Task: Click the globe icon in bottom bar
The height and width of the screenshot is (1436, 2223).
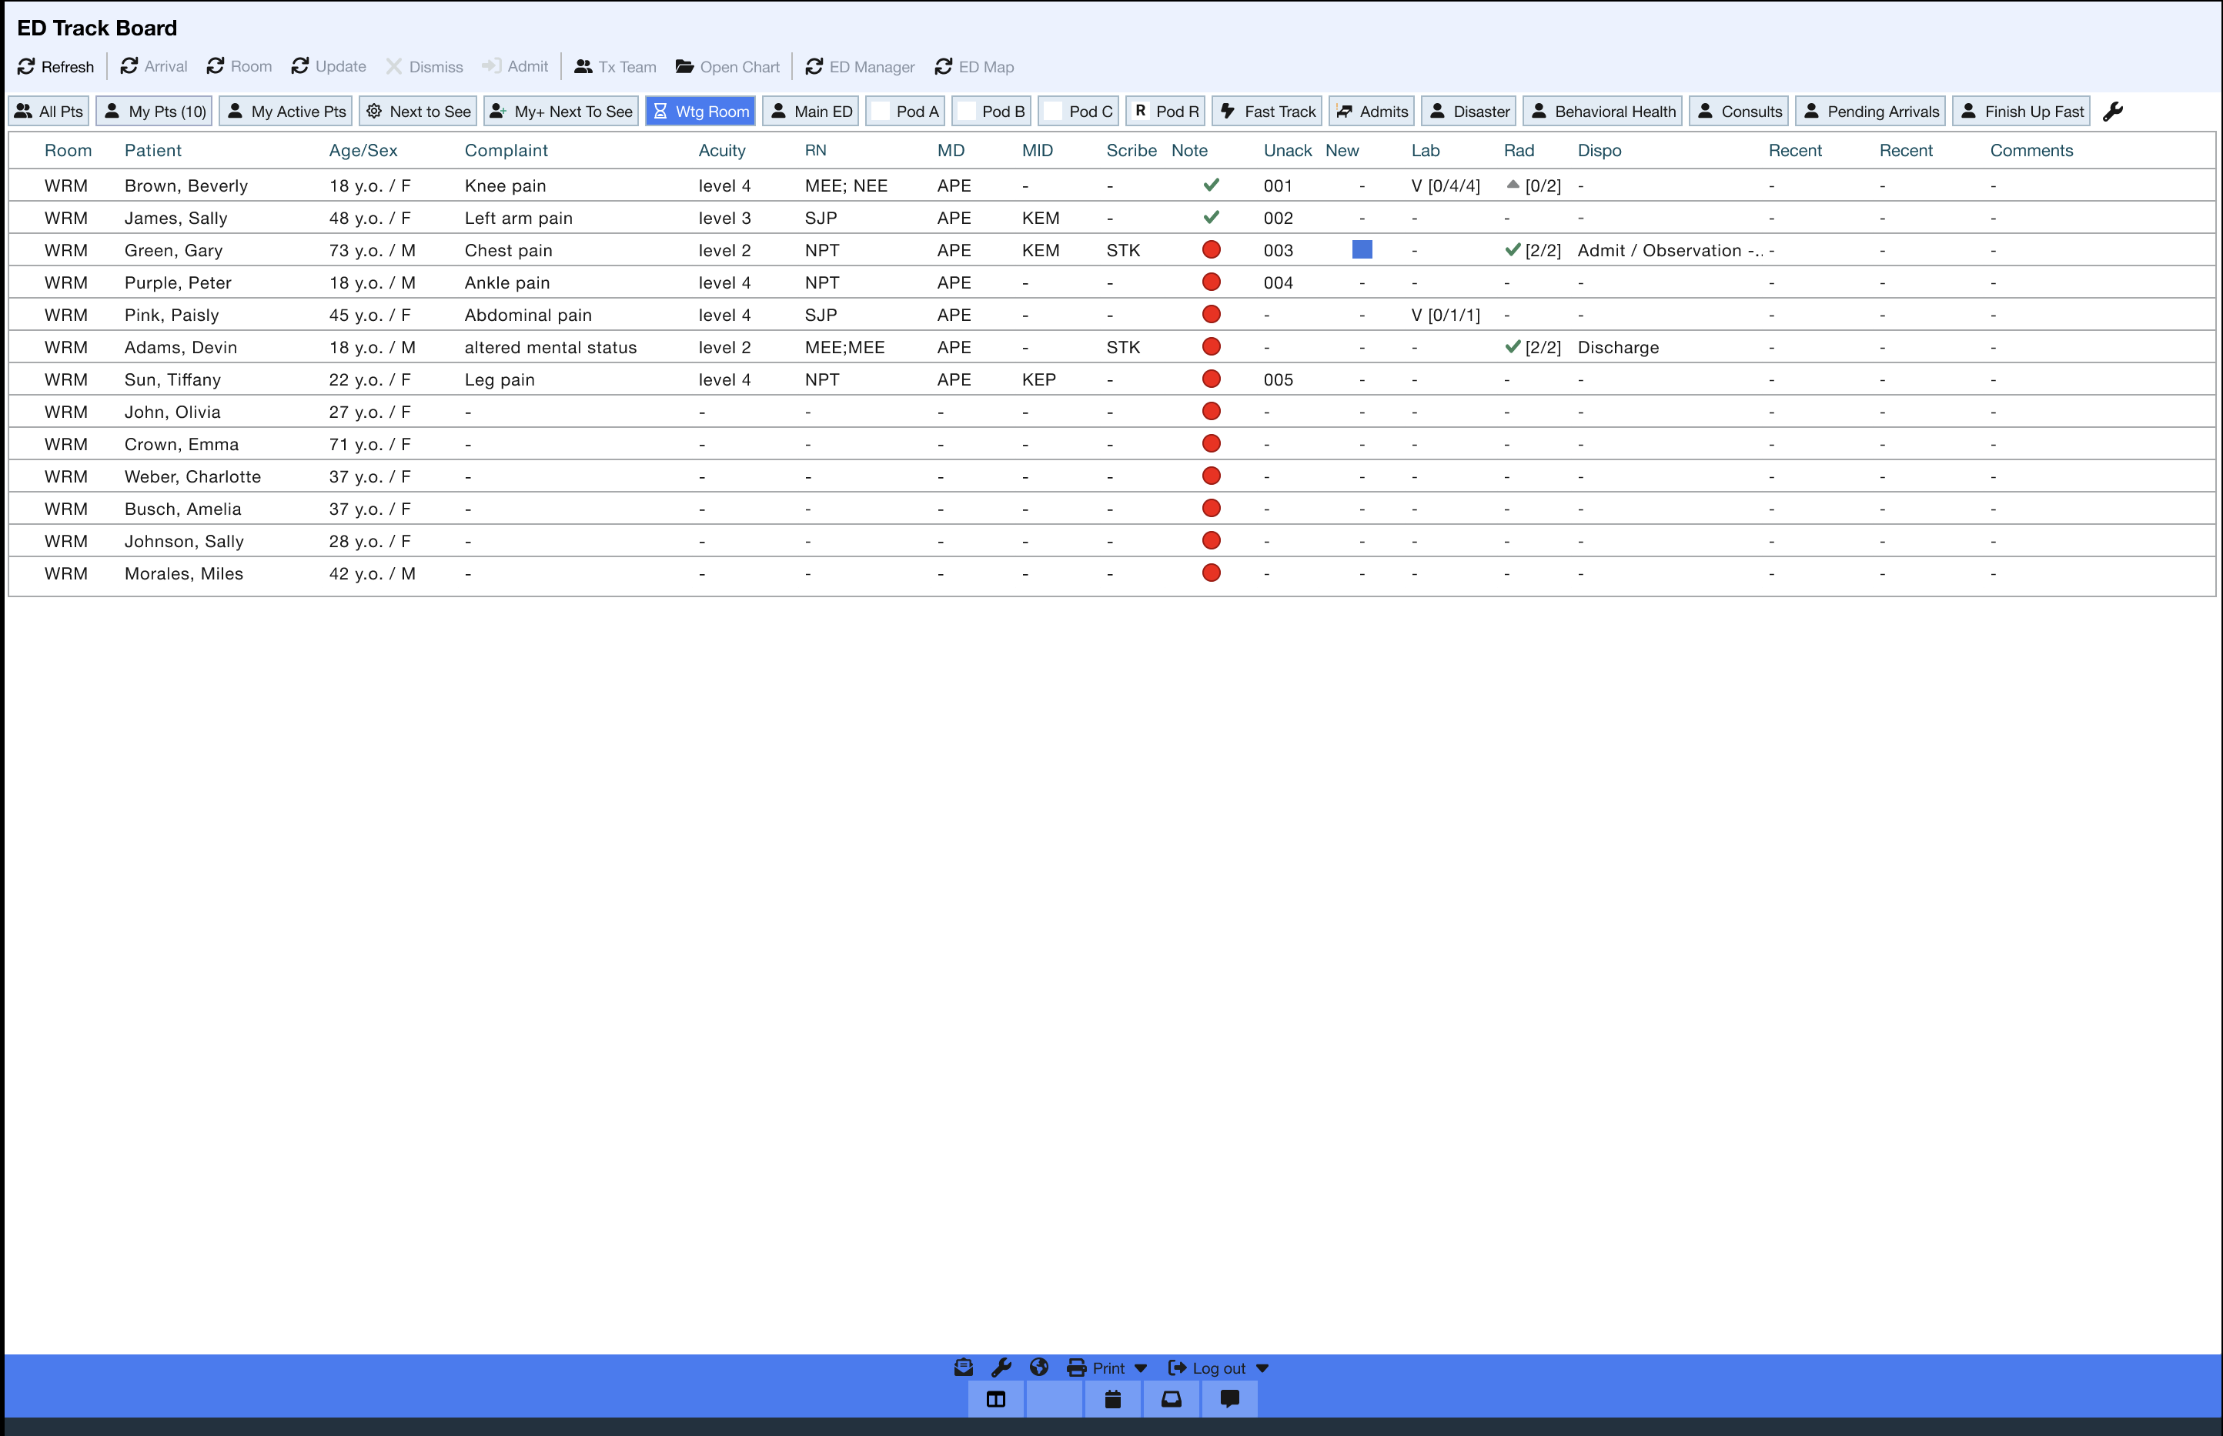Action: (1039, 1368)
